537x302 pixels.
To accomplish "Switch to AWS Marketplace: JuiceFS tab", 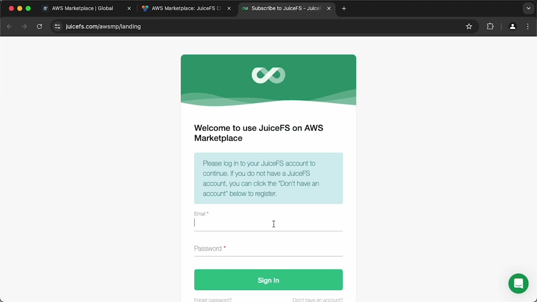I will (186, 8).
